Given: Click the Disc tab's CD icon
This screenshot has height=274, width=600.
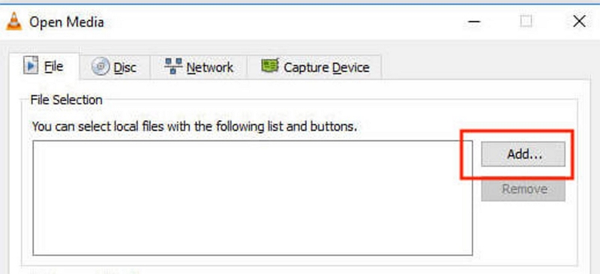Looking at the screenshot, I should coord(100,67).
